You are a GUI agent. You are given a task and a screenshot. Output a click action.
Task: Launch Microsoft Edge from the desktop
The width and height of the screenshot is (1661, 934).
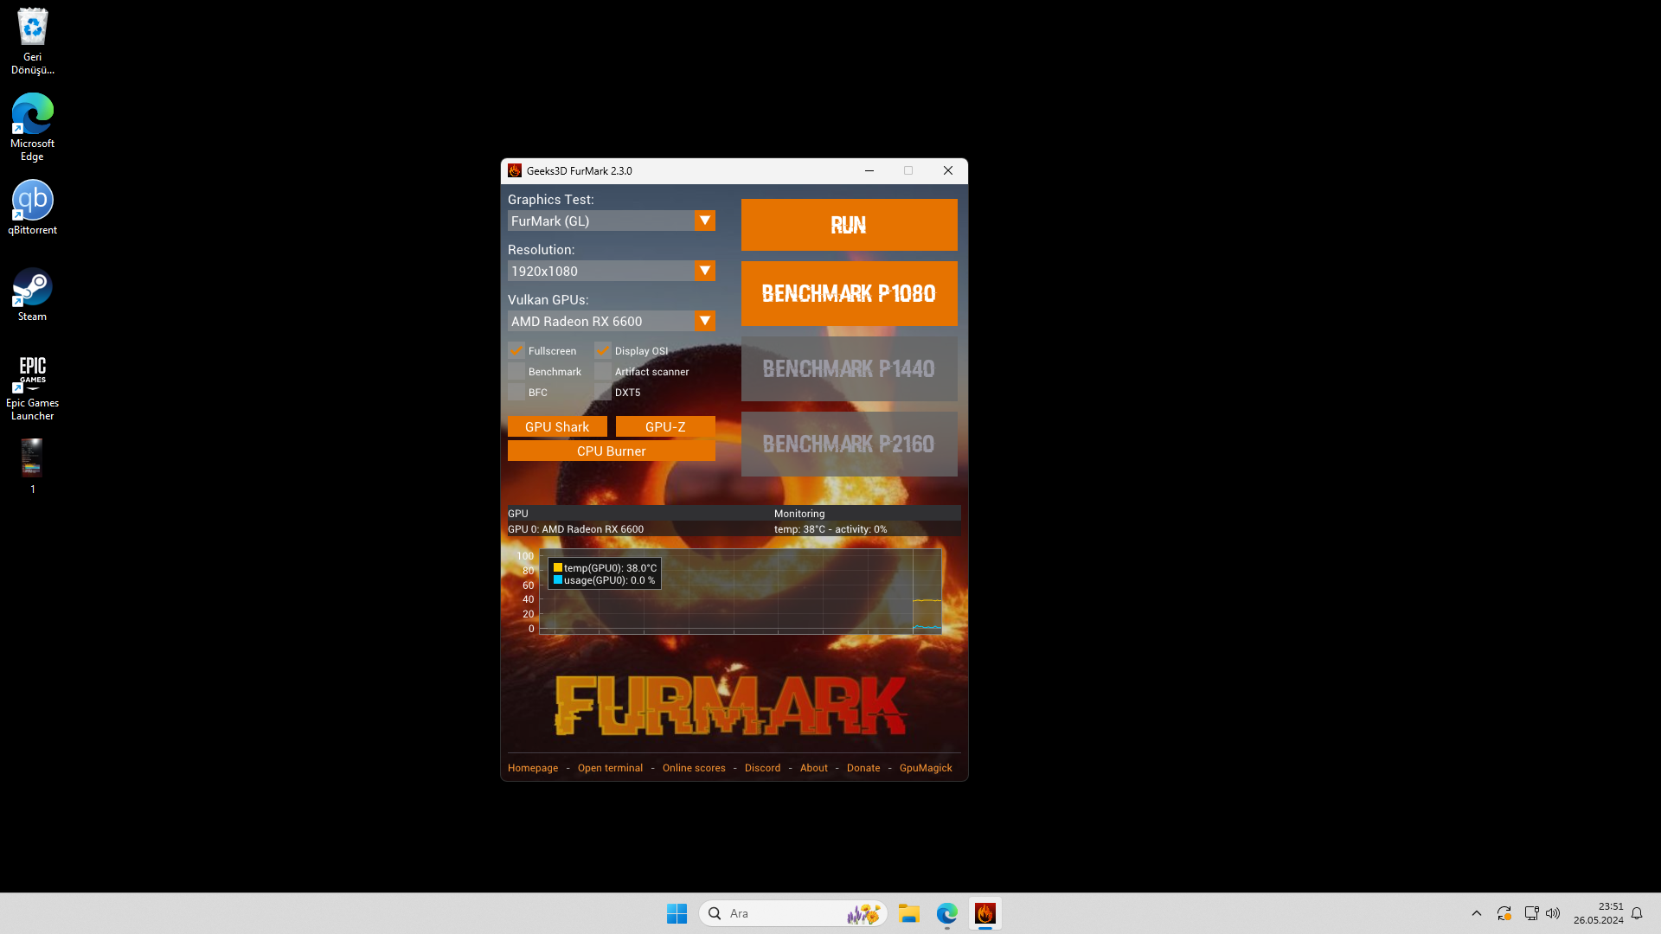(32, 127)
